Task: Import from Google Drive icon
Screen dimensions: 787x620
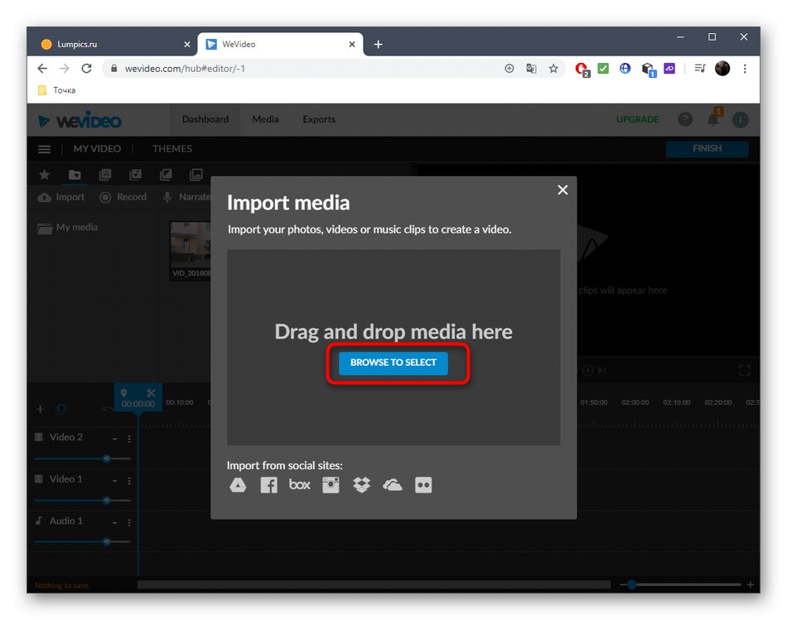Action: 238,485
